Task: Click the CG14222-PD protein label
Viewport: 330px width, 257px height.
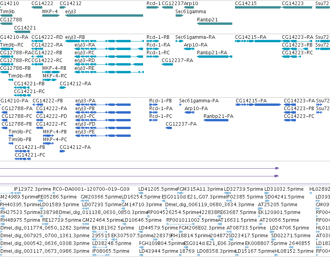Action: tap(52, 116)
